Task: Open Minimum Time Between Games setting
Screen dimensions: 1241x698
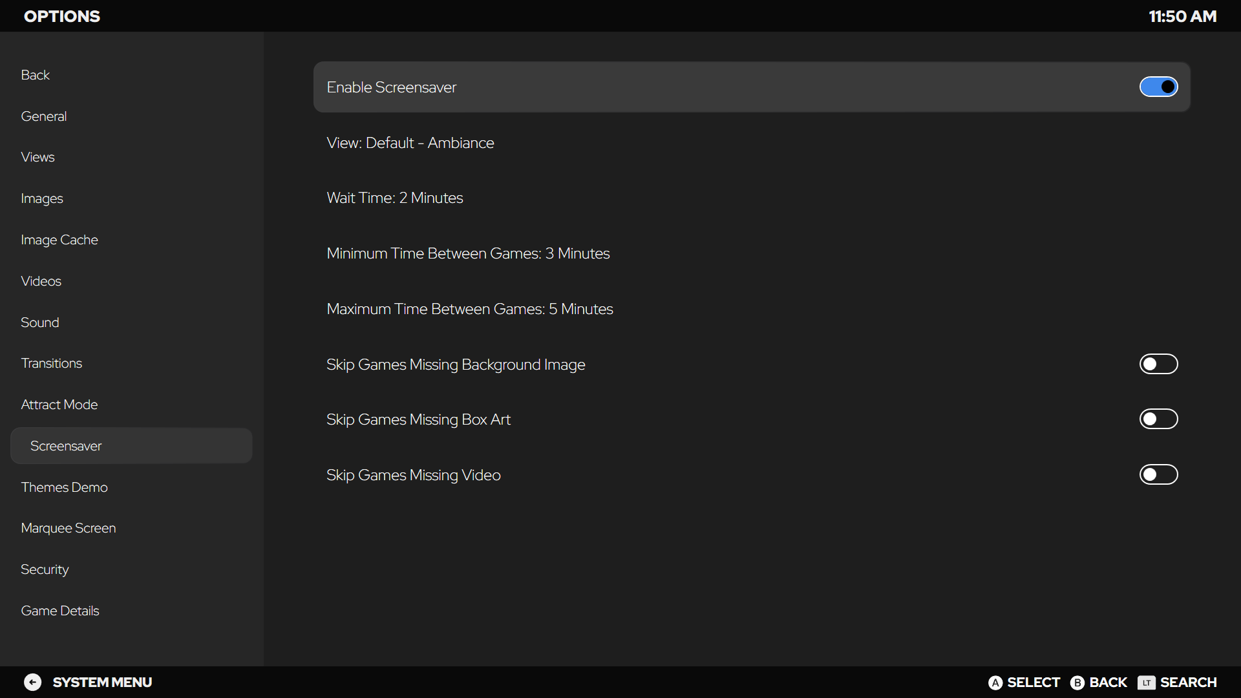Action: [752, 253]
